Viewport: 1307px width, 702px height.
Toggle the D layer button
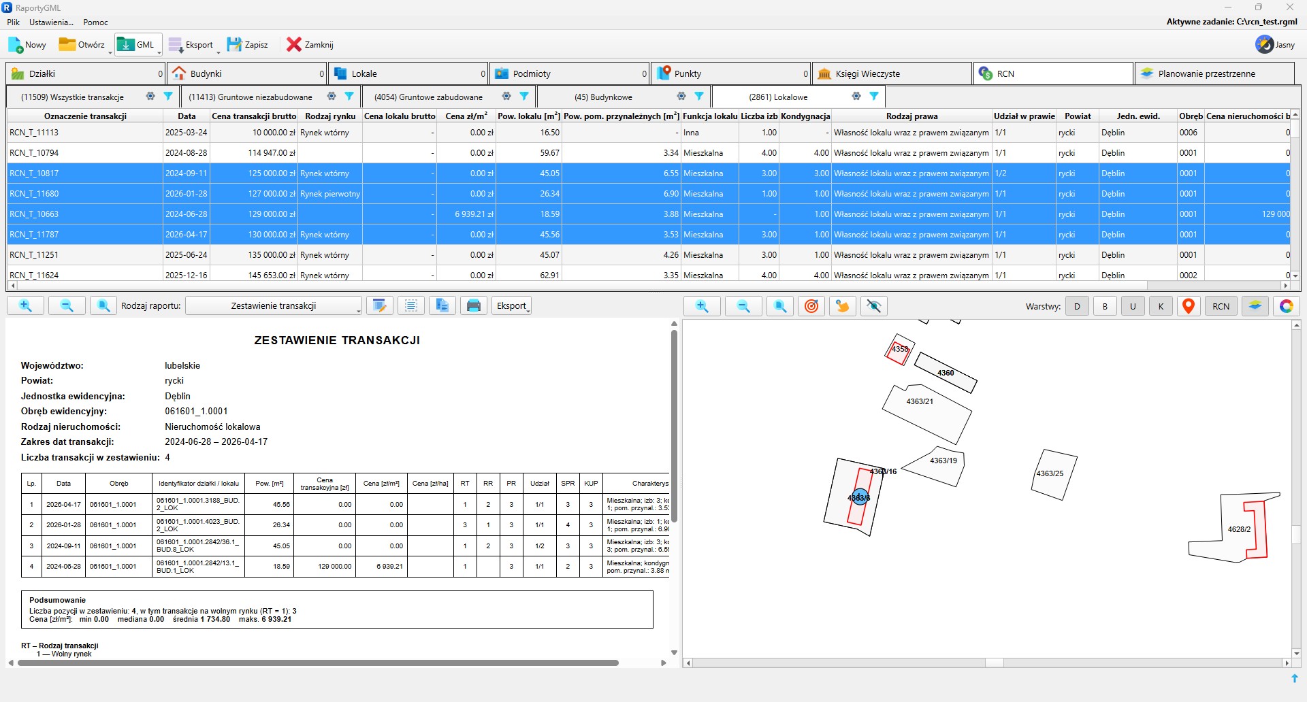(x=1077, y=306)
